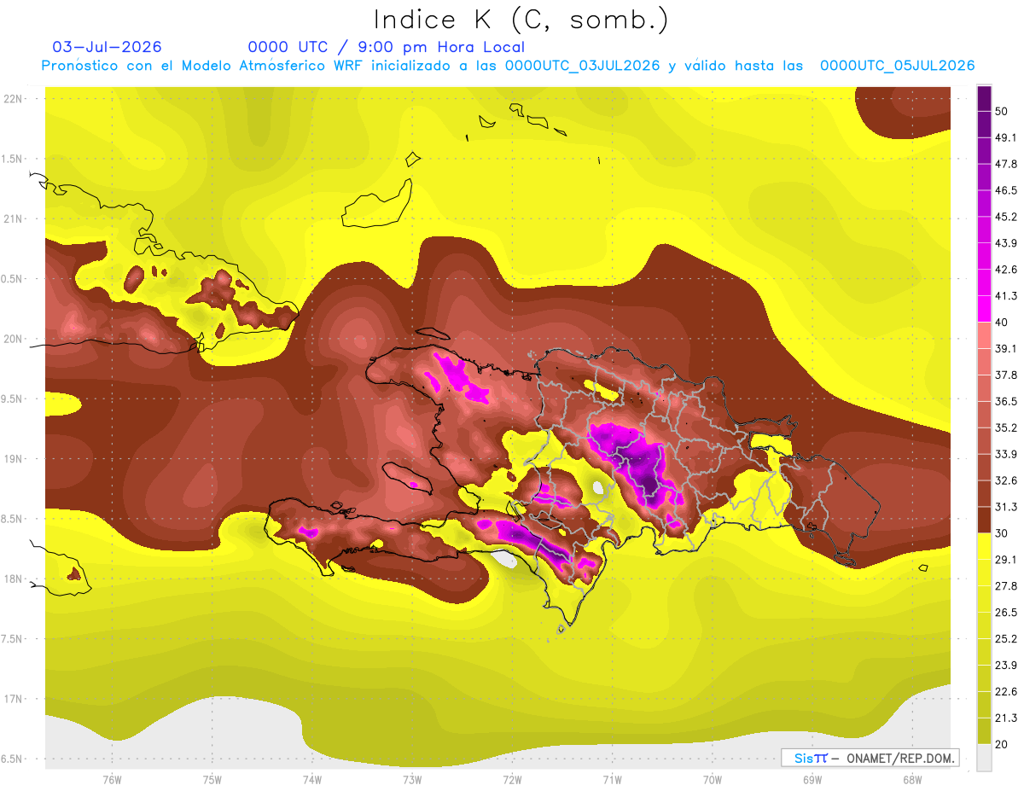Click the legend value "30"
This screenshot has width=1024, height=791.
[1002, 533]
